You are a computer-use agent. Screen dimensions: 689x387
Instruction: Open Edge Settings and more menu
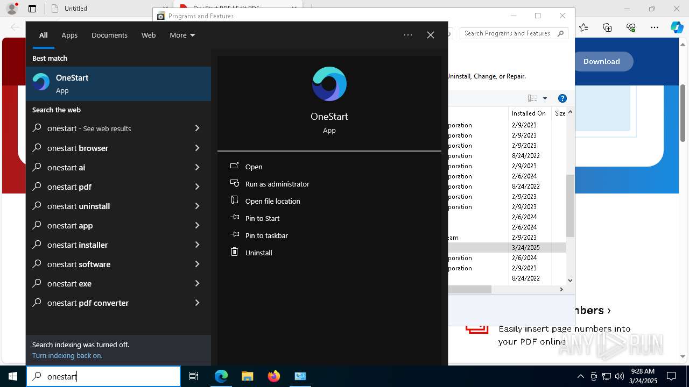pos(655,27)
